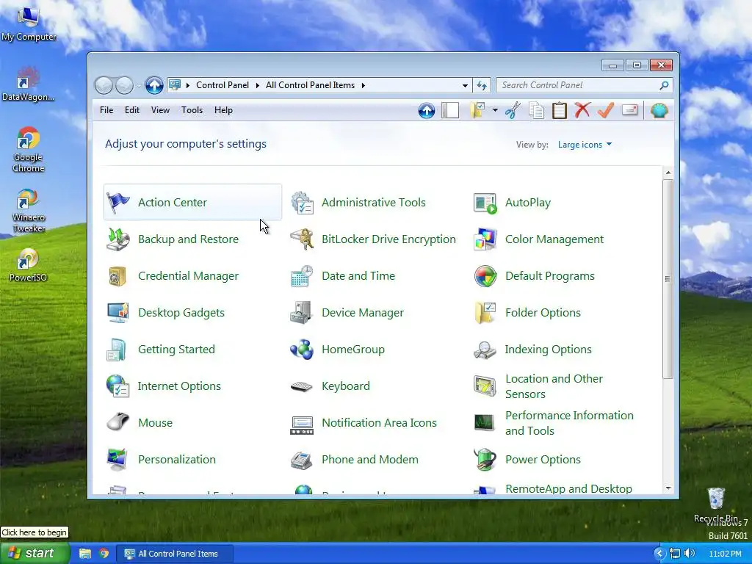Open the File menu
Image resolution: width=752 pixels, height=564 pixels.
[106, 110]
